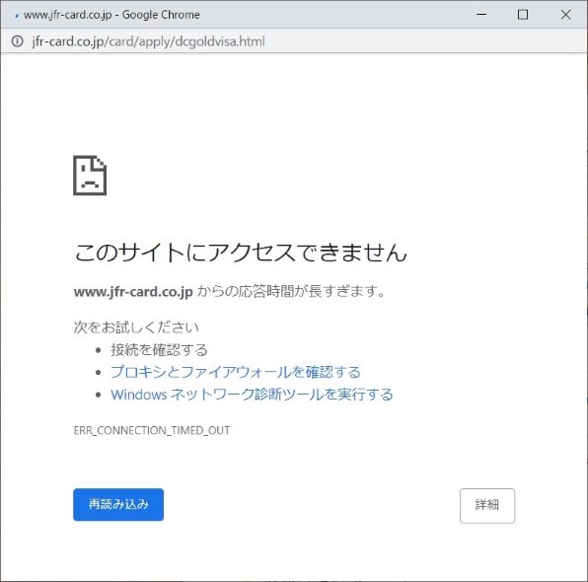The width and height of the screenshot is (588, 582).
Task: Close the Chrome window
Action: pyautogui.click(x=565, y=15)
